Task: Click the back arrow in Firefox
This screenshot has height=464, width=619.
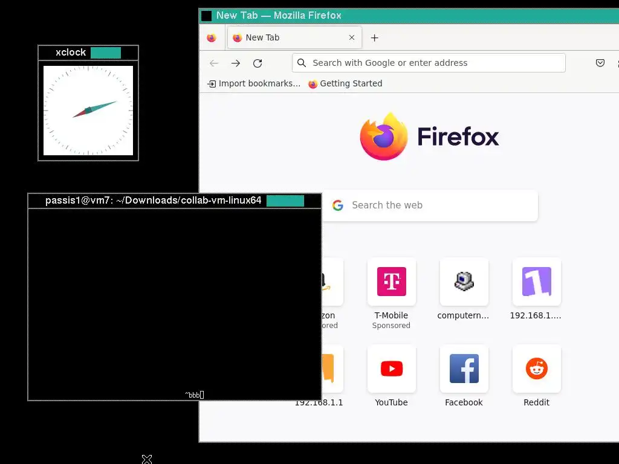Action: click(x=214, y=63)
